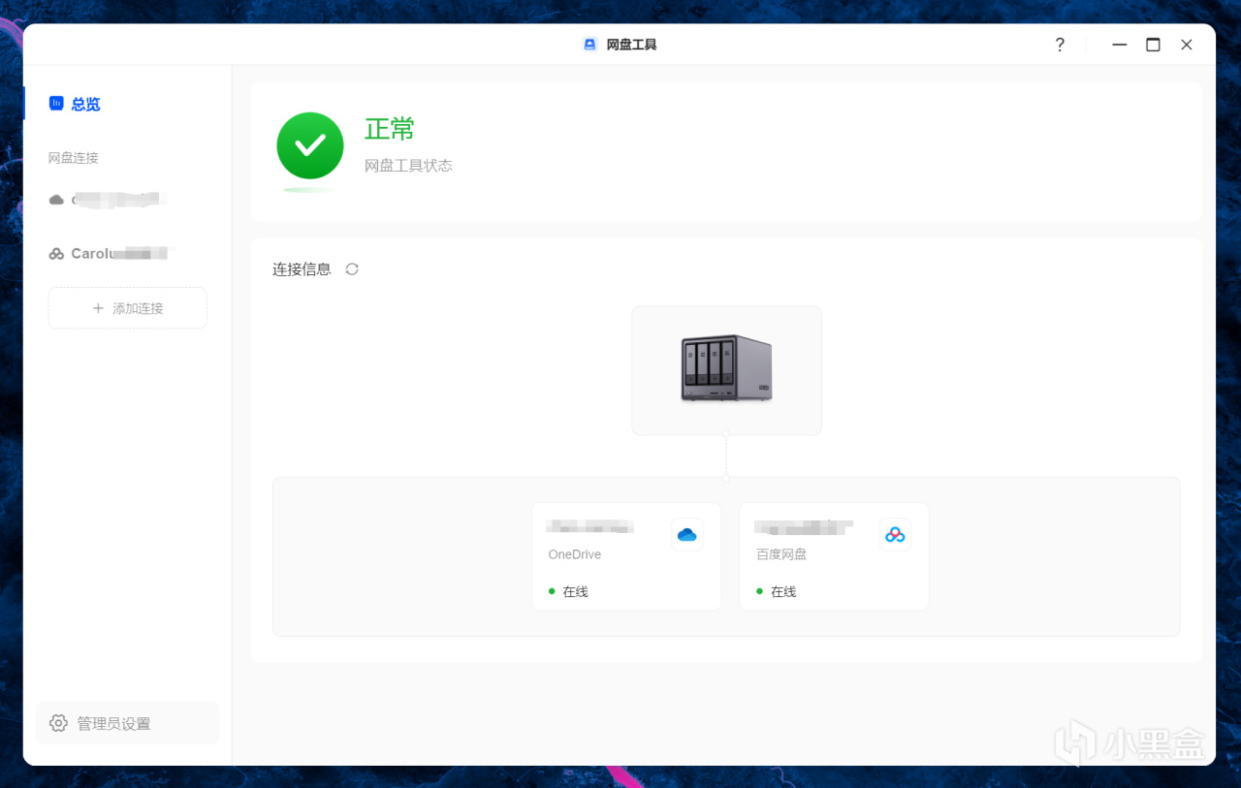Switch to the 总览 overview tab
This screenshot has width=1241, height=788.
76,104
